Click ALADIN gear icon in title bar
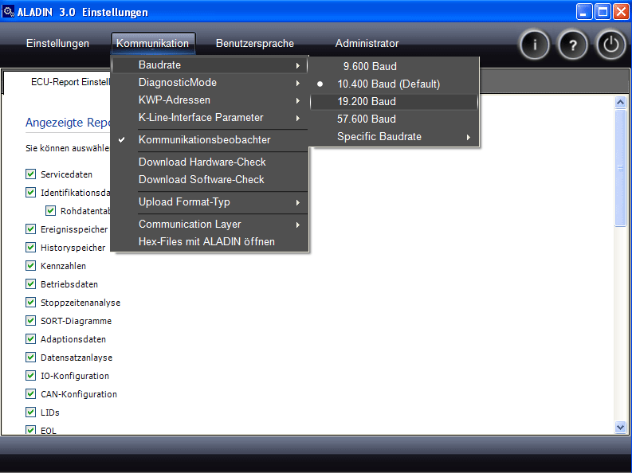The image size is (632, 473). (x=8, y=11)
